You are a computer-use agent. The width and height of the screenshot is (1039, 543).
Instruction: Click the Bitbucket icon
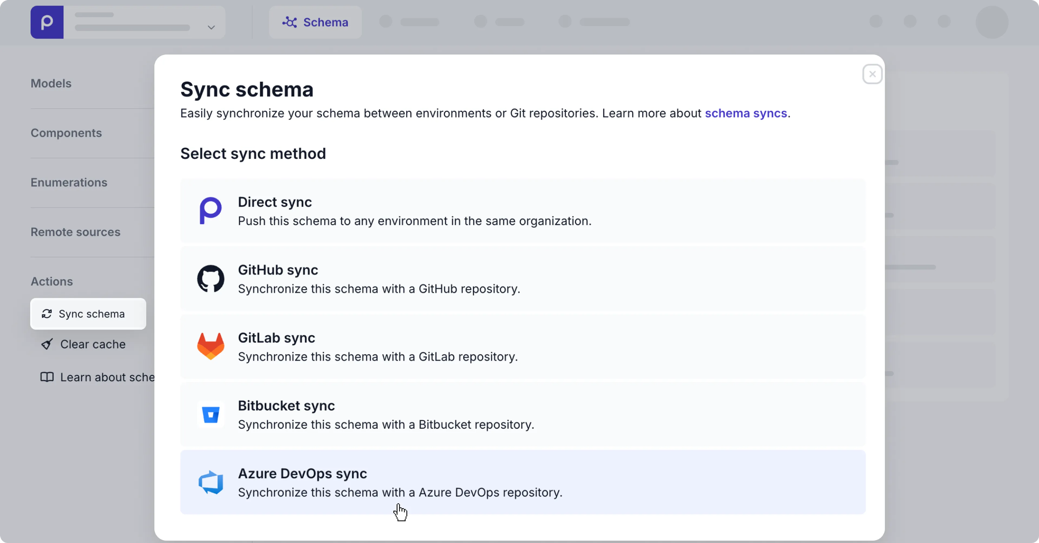click(x=211, y=414)
